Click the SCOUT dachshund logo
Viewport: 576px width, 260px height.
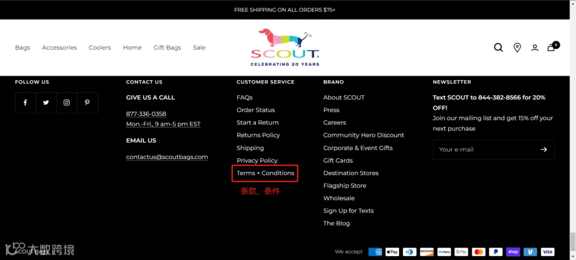285,47
